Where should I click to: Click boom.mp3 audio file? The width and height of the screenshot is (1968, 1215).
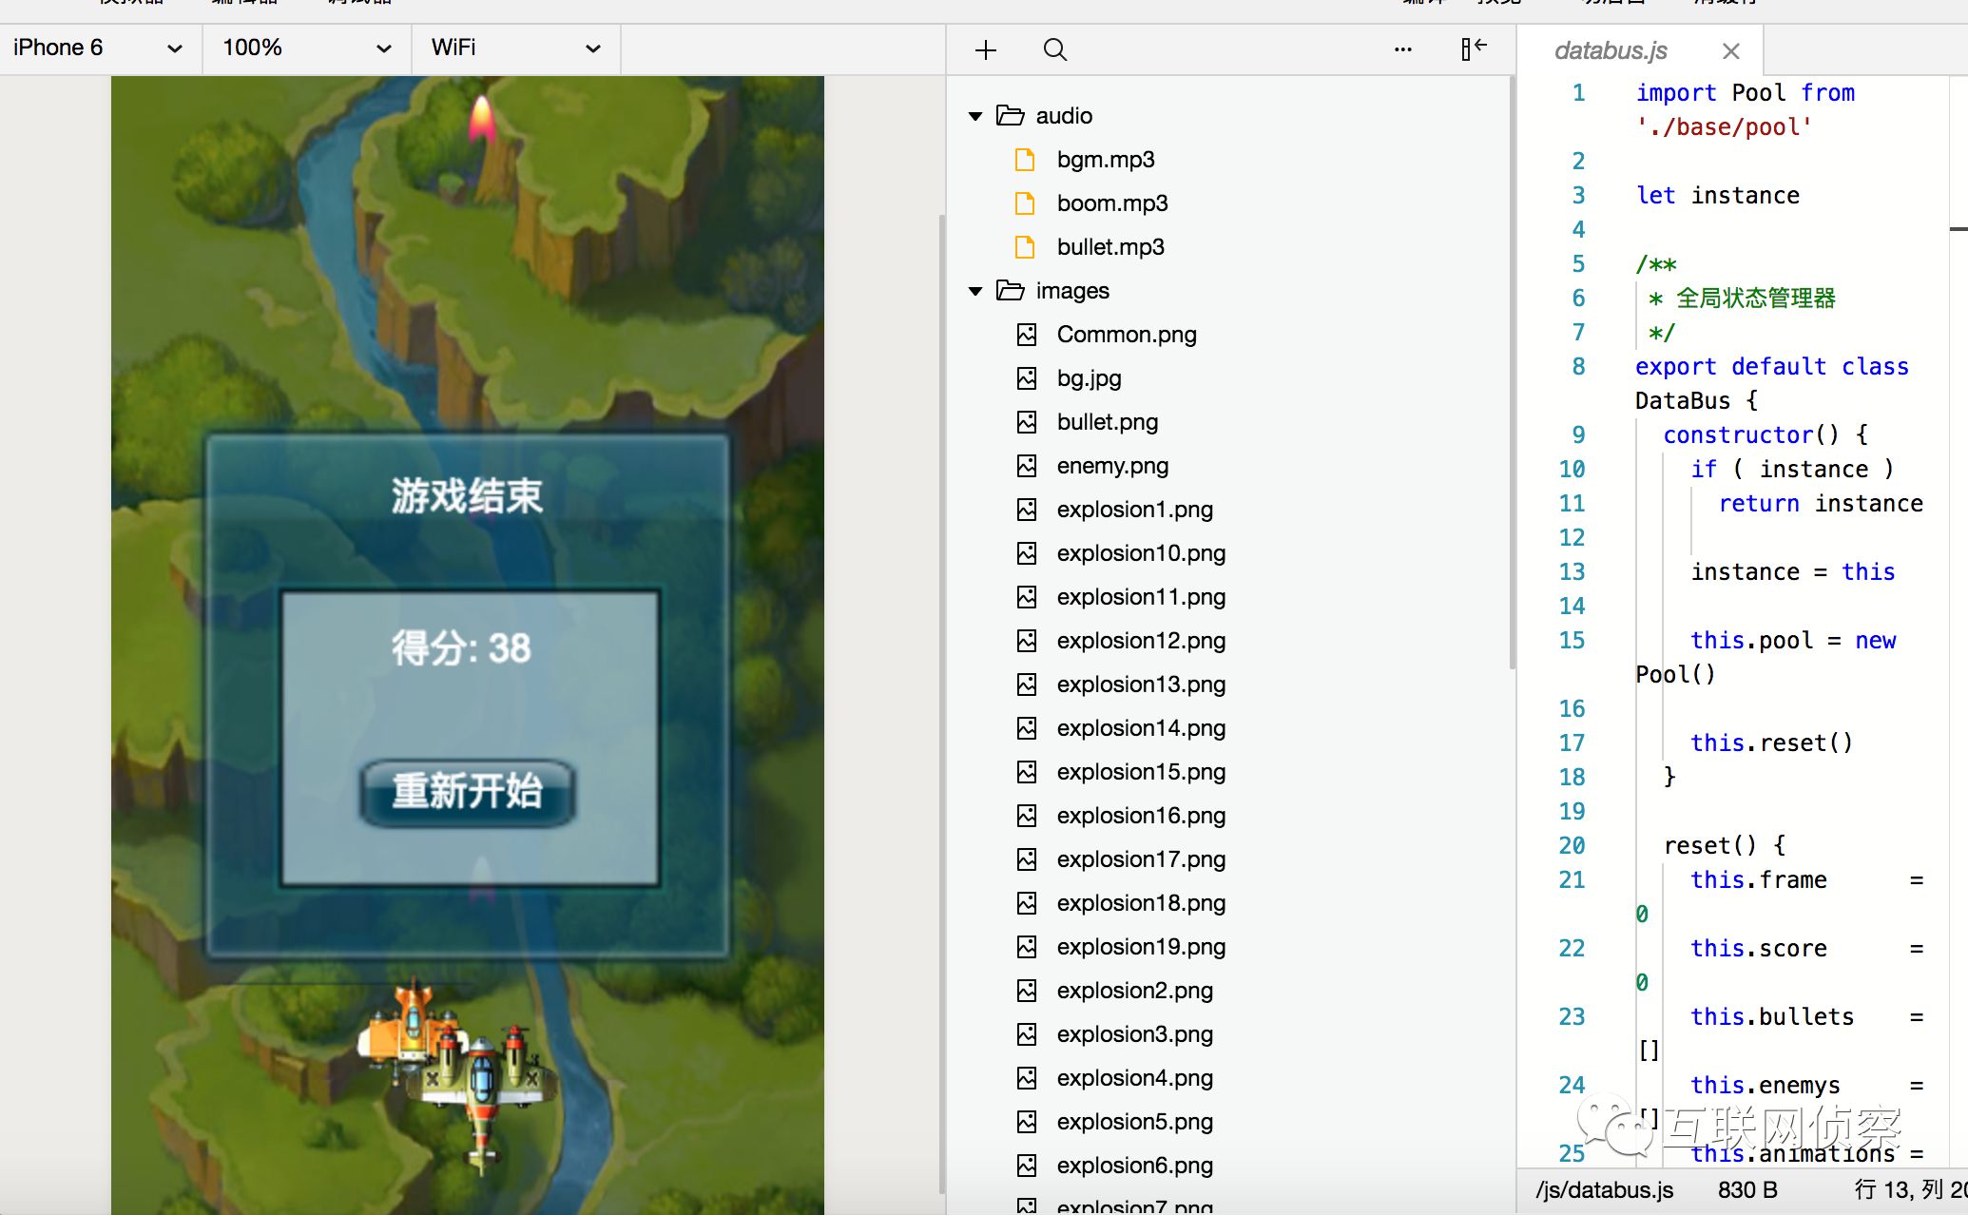coord(1112,202)
